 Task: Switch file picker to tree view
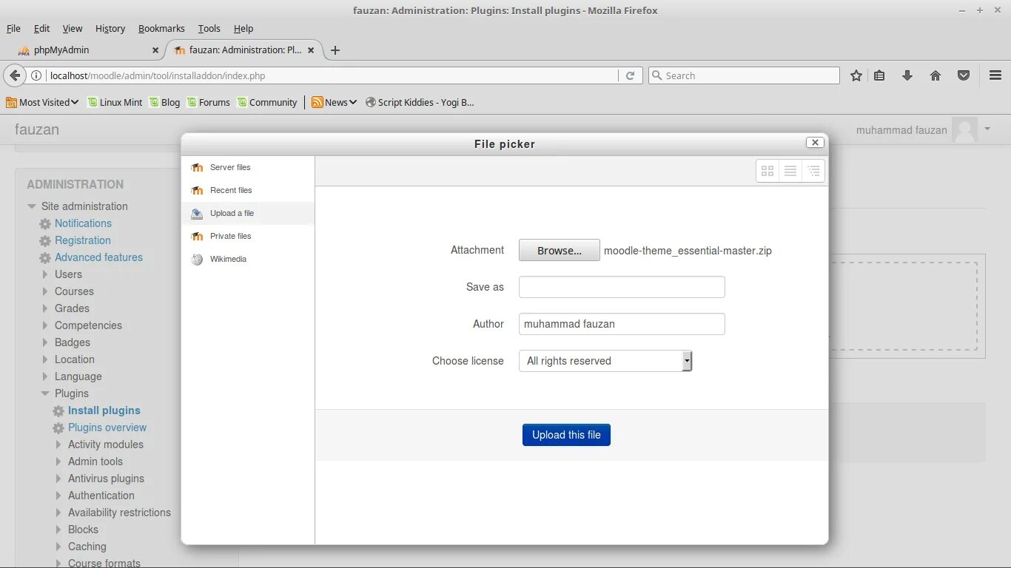click(x=813, y=171)
